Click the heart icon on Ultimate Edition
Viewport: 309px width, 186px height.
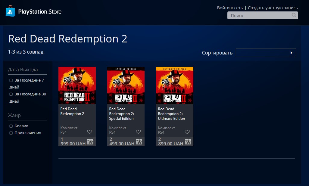(x=187, y=132)
